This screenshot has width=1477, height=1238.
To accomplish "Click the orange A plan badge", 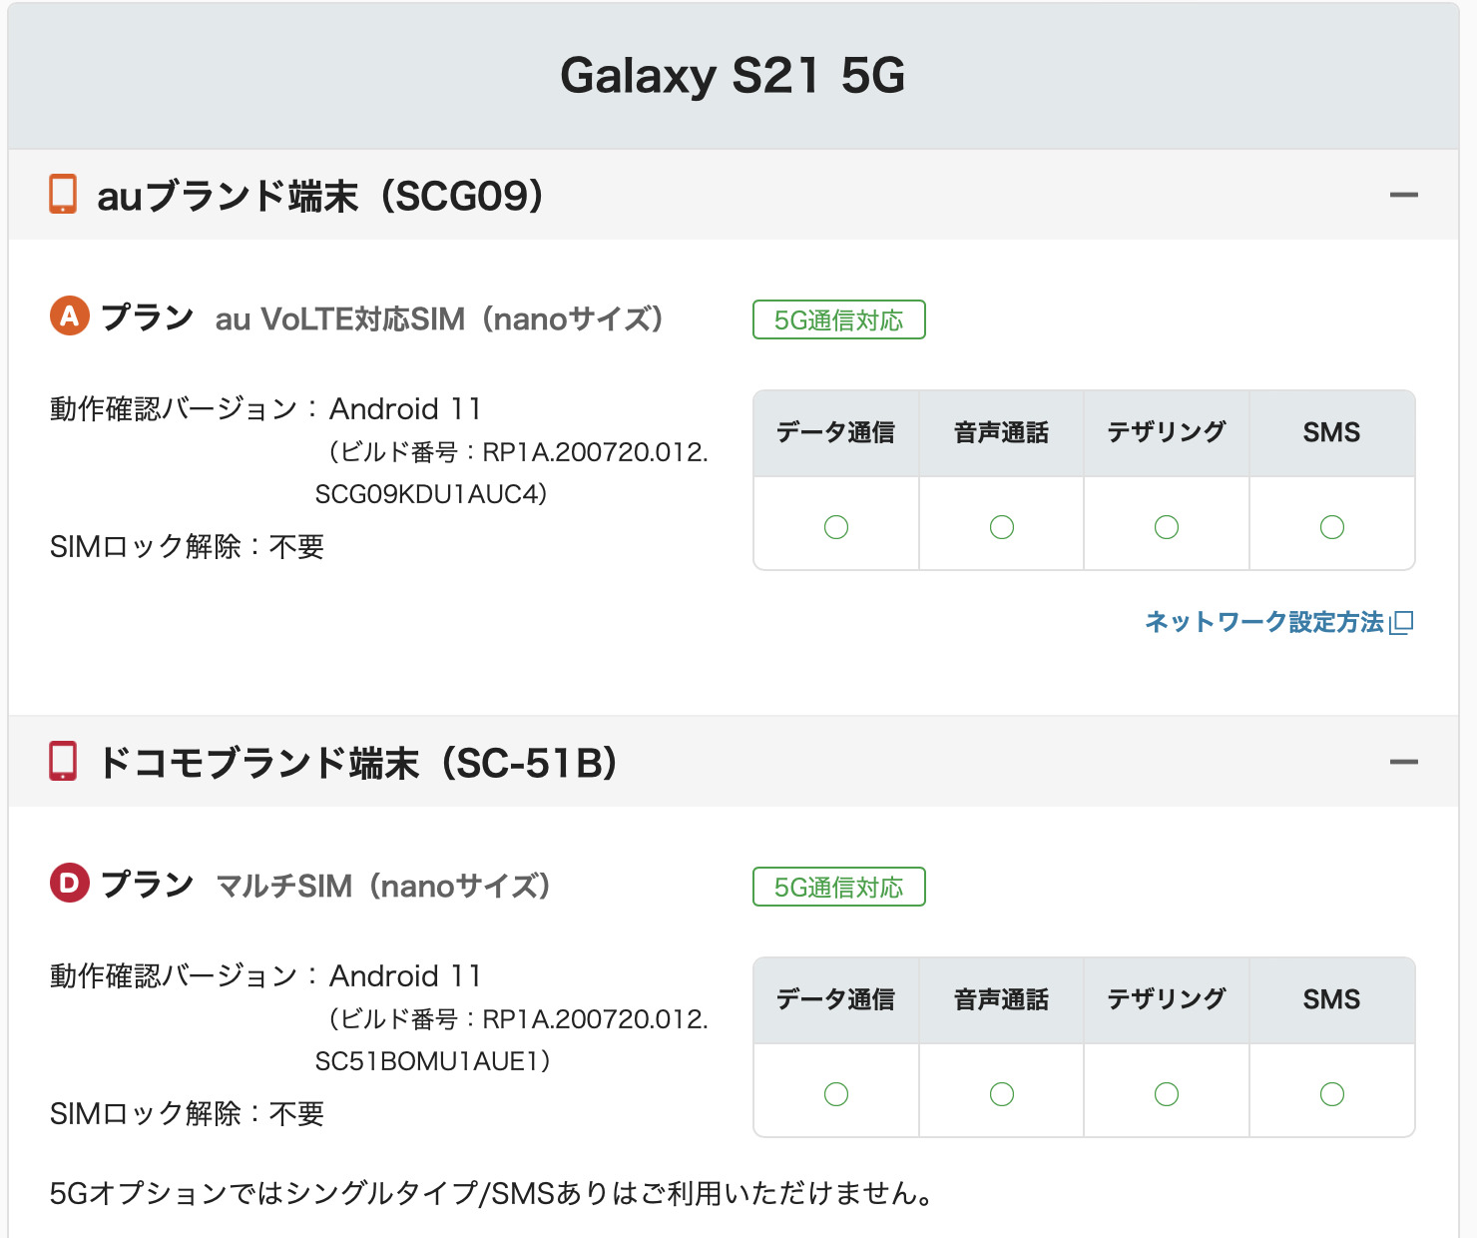I will coord(70,316).
